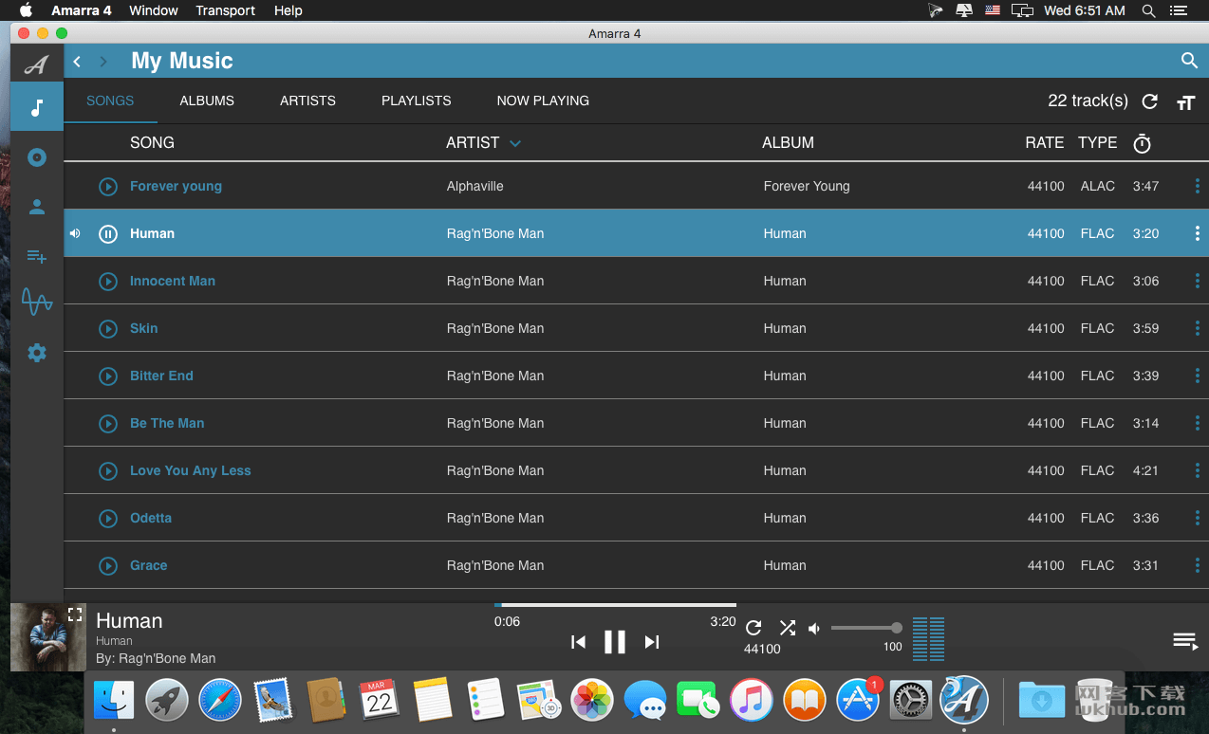Toggle shuffle in player bar
1209x734 pixels.
[788, 628]
